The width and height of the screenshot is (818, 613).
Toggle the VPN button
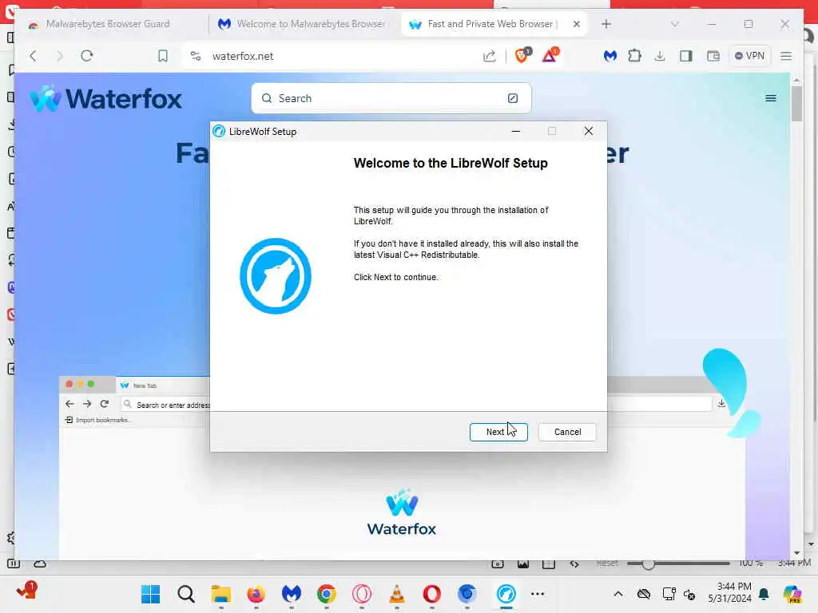pos(749,56)
